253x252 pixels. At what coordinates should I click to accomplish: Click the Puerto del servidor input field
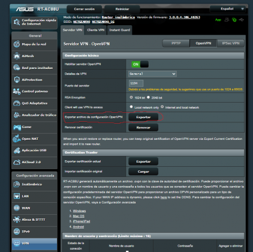[136, 83]
